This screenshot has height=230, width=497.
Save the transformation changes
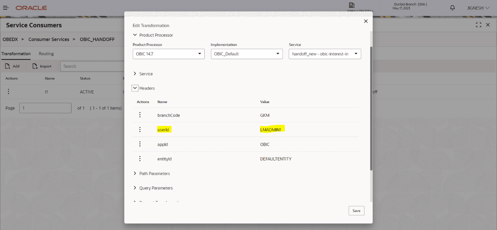pyautogui.click(x=356, y=211)
